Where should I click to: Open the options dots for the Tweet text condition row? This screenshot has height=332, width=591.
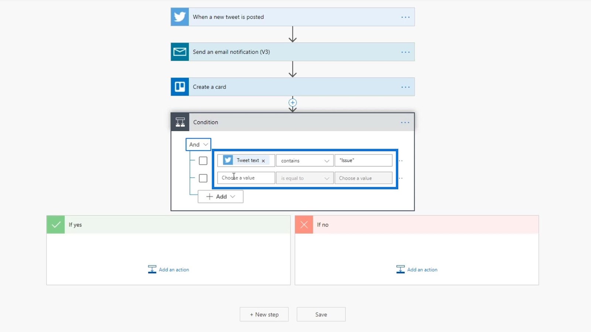[401, 161]
